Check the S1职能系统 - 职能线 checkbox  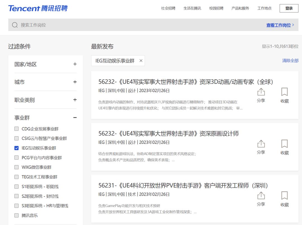pos(16,186)
